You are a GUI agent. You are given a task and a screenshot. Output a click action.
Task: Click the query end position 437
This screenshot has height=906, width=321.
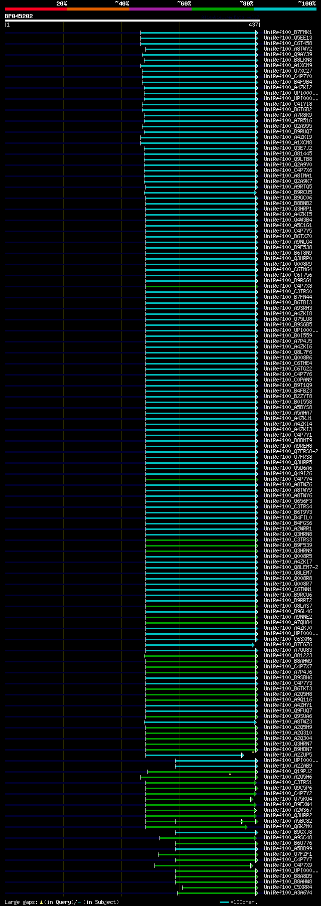point(253,25)
